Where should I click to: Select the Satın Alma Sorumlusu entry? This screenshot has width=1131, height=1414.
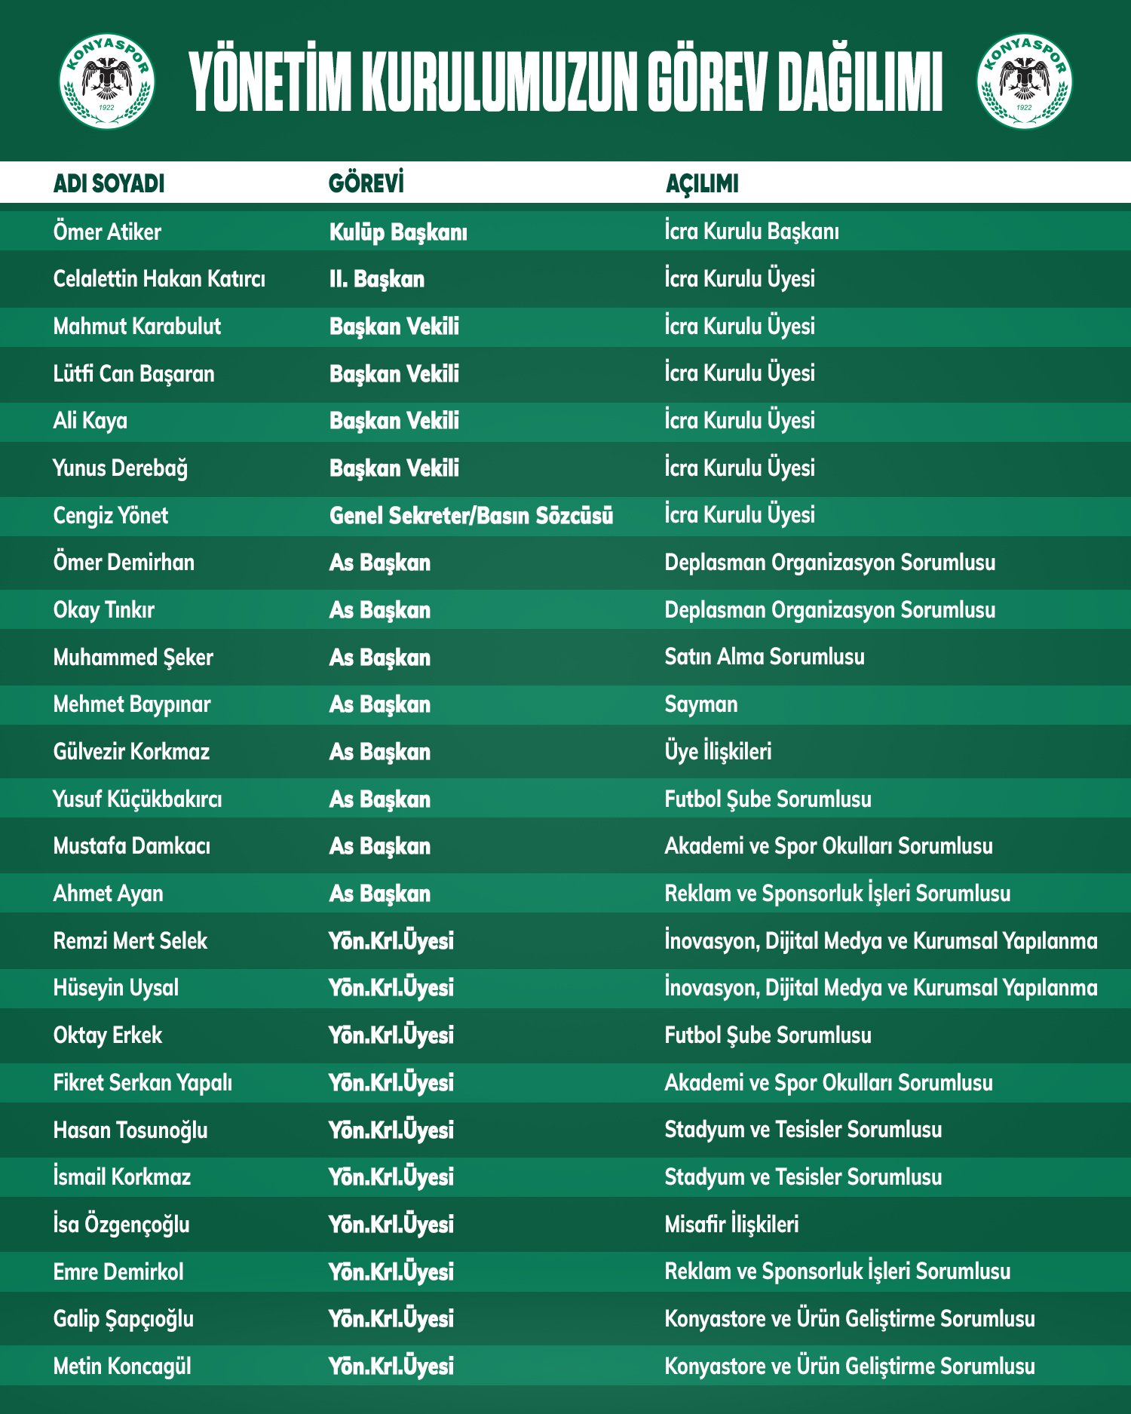[x=765, y=657]
